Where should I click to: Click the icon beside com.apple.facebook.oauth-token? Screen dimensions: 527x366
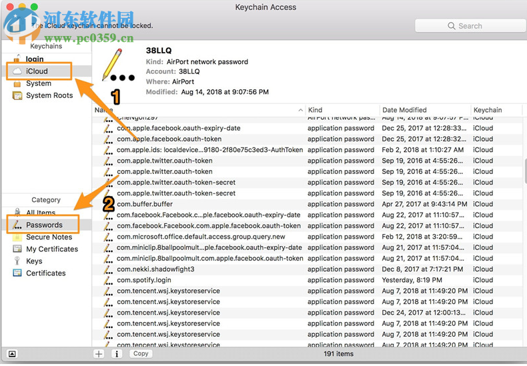[108, 139]
